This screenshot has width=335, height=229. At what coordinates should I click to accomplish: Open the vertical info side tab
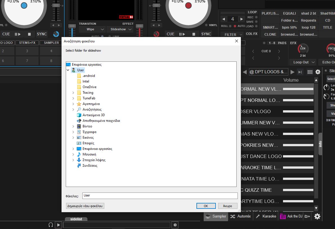coord(320,144)
